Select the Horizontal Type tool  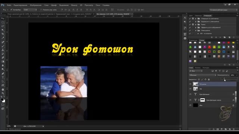click(x=3, y=77)
